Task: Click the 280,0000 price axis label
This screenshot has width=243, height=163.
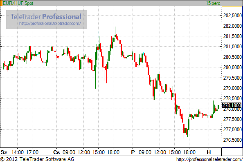Action: (x=232, y=67)
